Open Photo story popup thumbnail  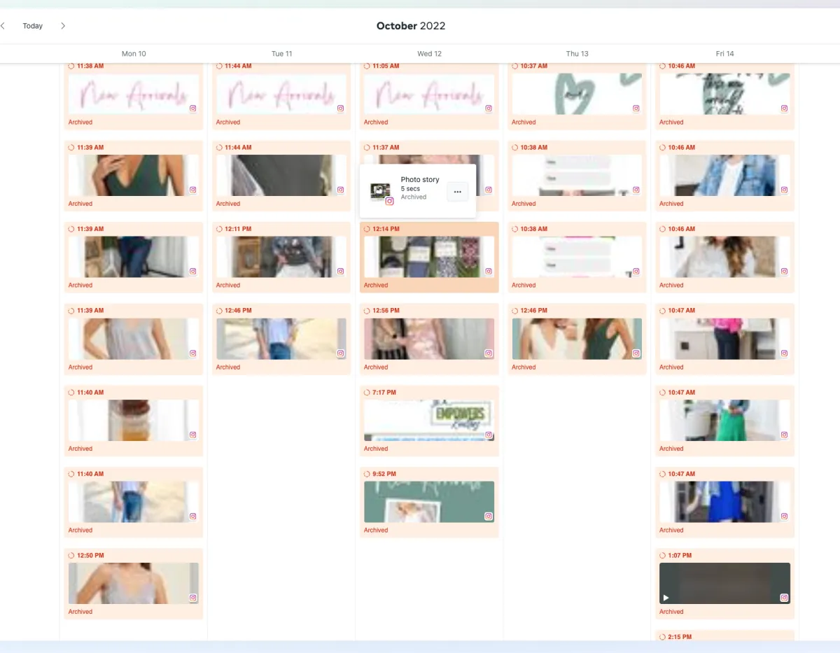(379, 190)
